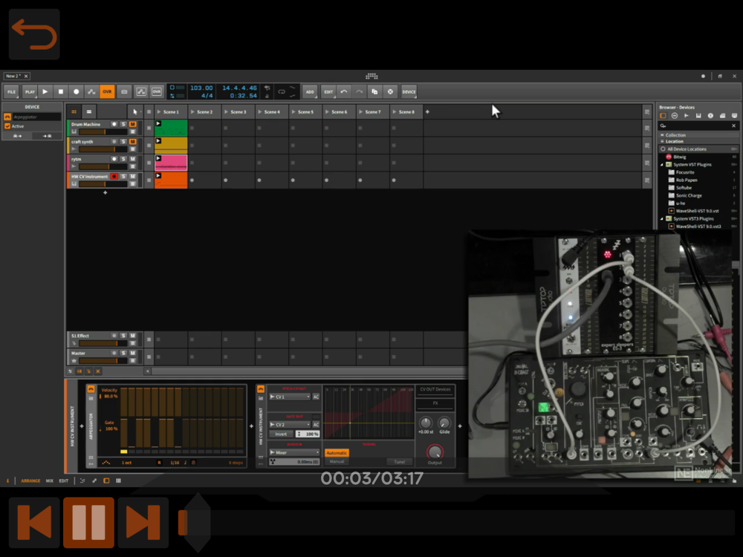743x557 pixels.
Task: Open the Softube folder in browser
Action: pyautogui.click(x=684, y=188)
